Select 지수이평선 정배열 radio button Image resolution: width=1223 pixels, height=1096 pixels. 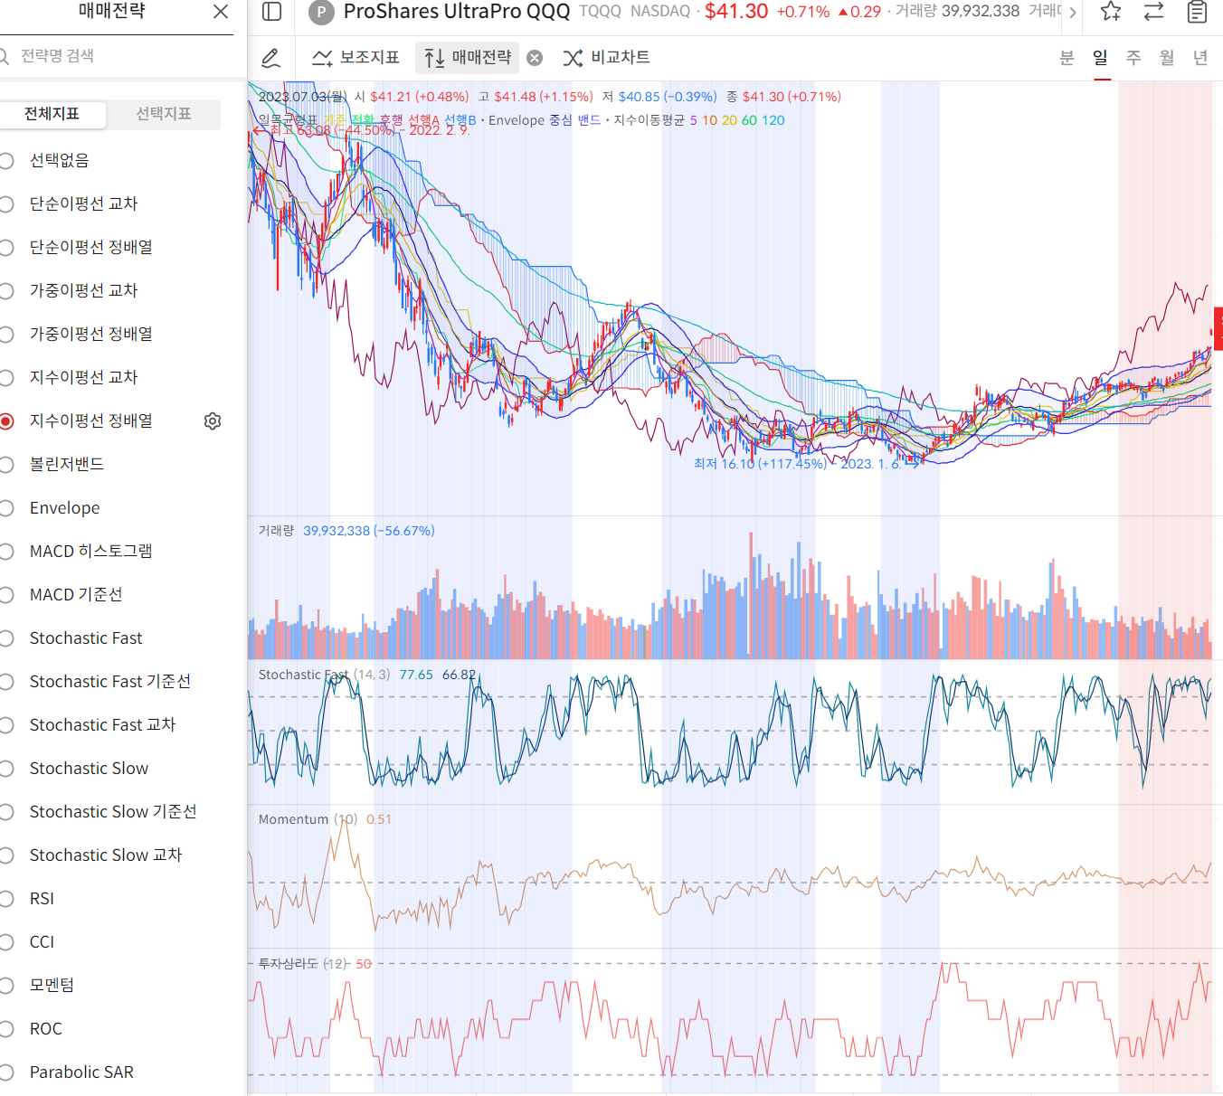point(6,421)
